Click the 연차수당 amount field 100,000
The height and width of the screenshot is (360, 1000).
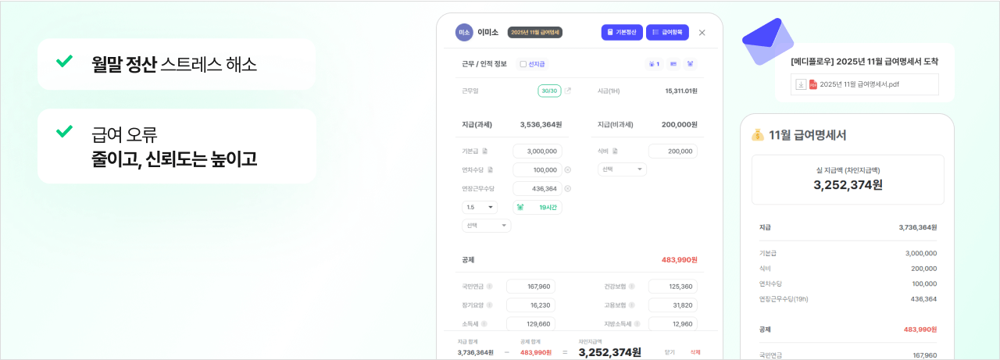tap(537, 169)
